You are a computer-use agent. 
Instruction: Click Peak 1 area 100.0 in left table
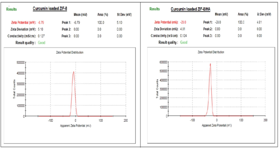click(100, 22)
